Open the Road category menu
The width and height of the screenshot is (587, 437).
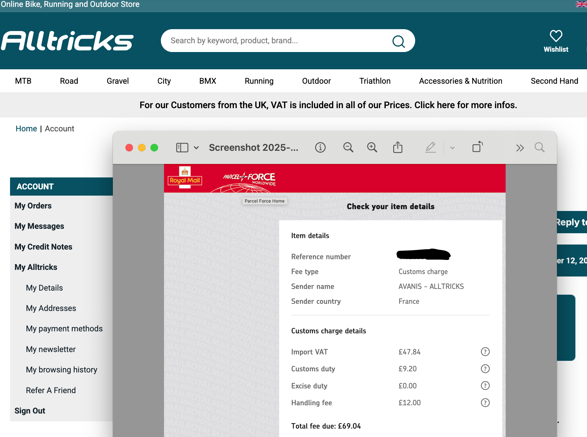pyautogui.click(x=69, y=81)
